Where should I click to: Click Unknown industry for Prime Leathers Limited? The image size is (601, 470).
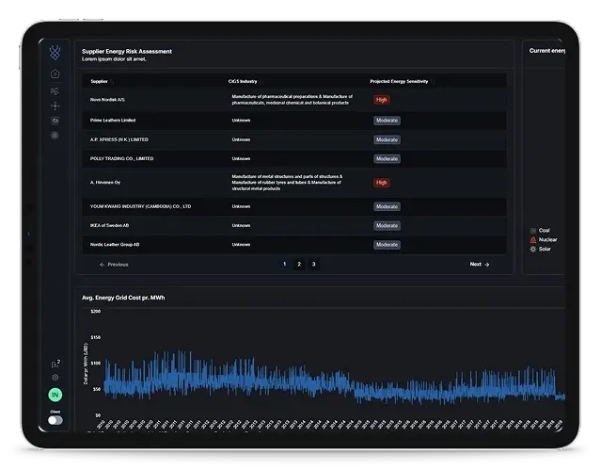coord(241,121)
